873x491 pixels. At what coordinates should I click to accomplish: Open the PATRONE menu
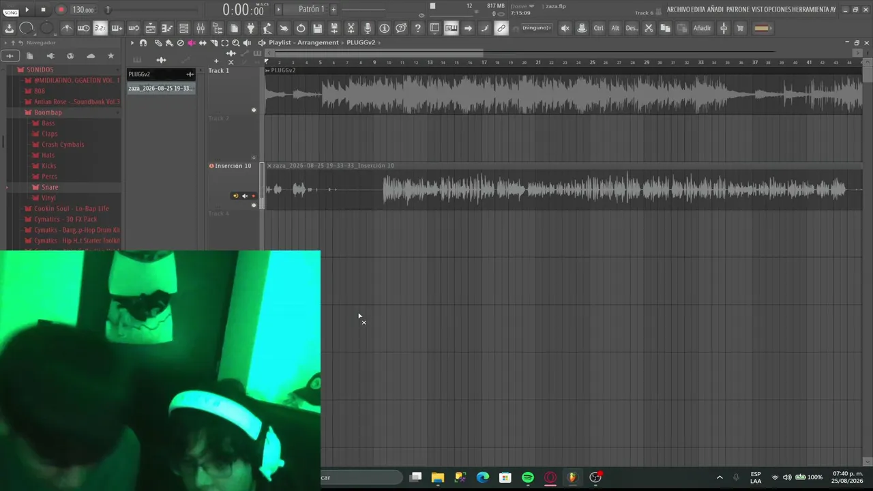(737, 10)
